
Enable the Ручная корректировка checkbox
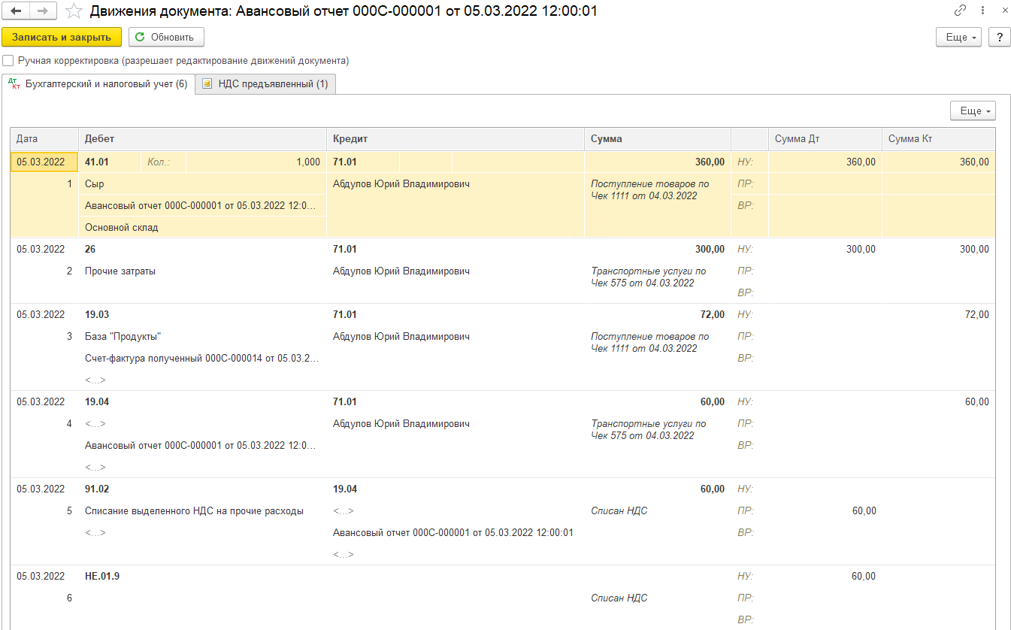tap(8, 61)
